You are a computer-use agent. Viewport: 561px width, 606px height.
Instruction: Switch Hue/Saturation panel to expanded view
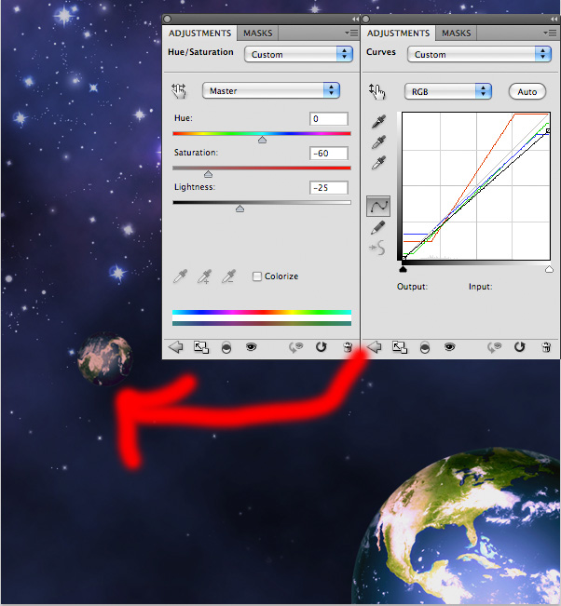201,347
